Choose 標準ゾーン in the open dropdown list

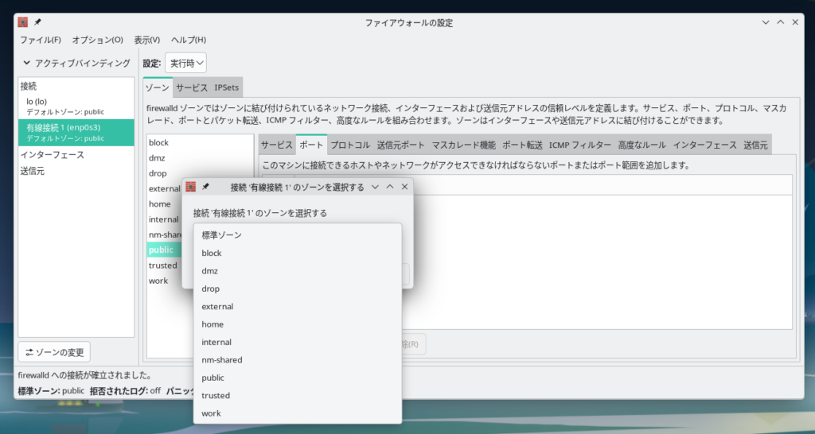point(221,235)
